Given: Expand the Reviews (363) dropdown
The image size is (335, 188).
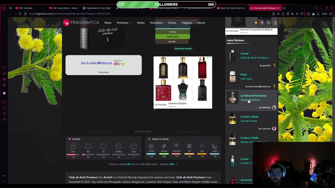Looking at the screenshot, I should point(169,164).
